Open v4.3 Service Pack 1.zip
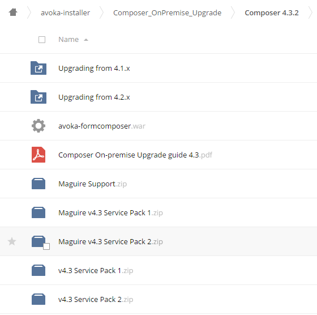 tap(96, 271)
